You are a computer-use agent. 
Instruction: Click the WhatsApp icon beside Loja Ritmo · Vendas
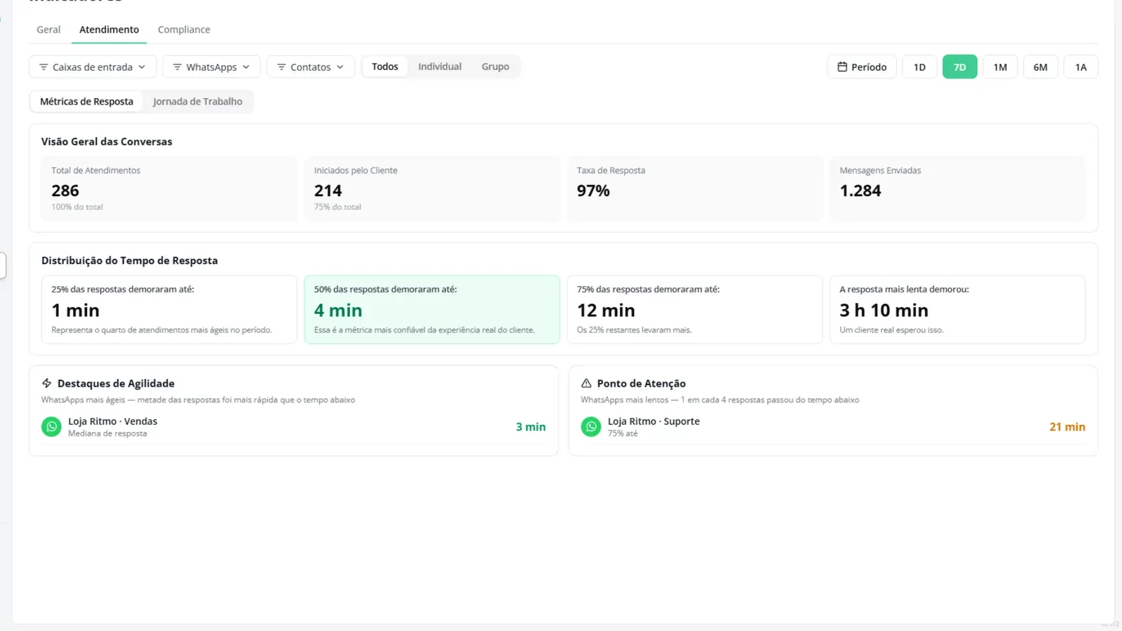(x=51, y=426)
